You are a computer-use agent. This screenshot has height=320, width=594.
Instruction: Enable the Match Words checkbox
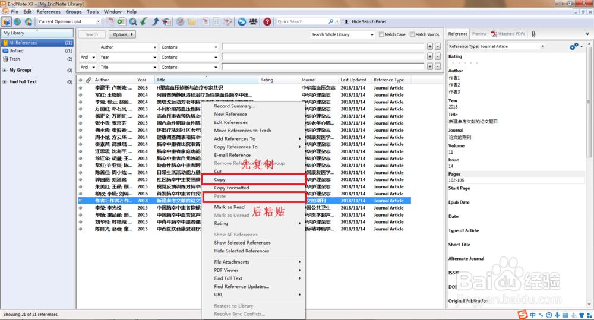(412, 34)
